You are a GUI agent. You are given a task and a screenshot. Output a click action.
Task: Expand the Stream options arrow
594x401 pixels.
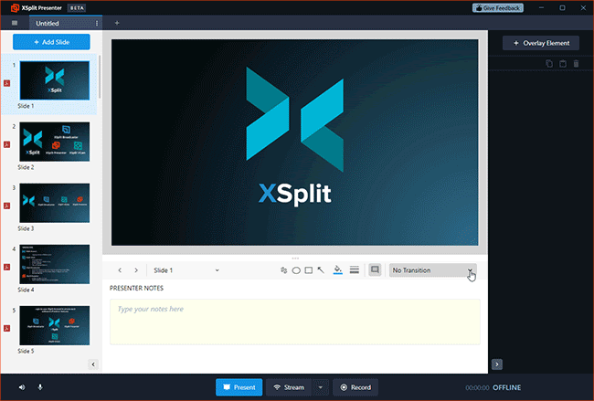click(321, 387)
